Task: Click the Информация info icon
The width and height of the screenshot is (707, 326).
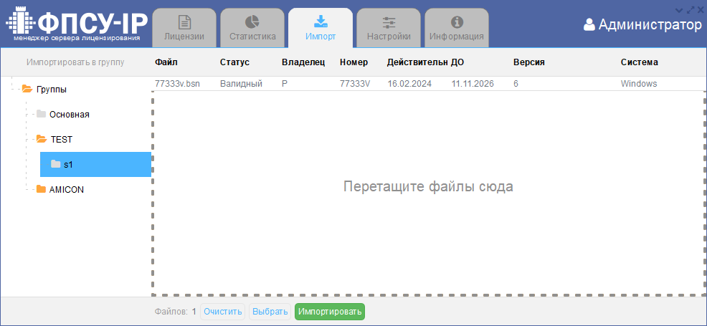Action: tap(457, 22)
